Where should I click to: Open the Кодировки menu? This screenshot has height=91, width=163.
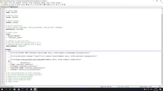pos(18,3)
